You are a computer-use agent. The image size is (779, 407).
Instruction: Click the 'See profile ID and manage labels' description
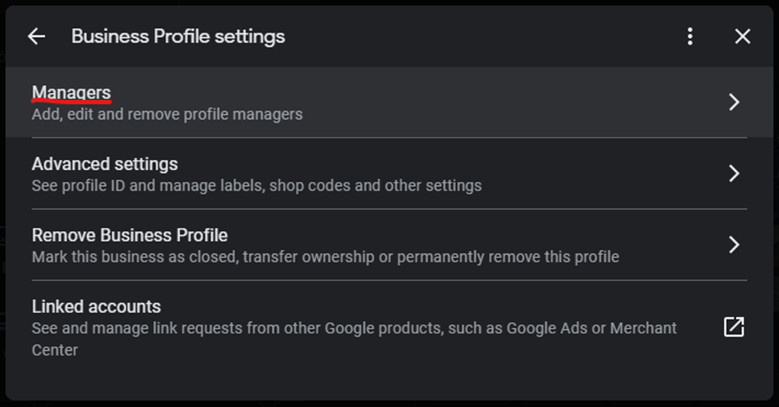(256, 186)
